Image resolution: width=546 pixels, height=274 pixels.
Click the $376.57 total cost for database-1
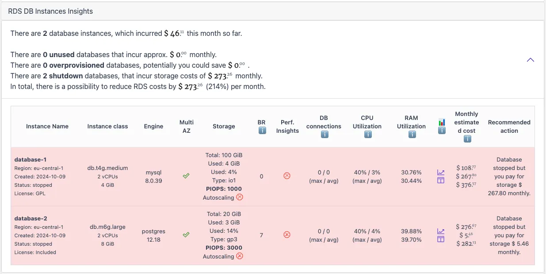(x=466, y=185)
